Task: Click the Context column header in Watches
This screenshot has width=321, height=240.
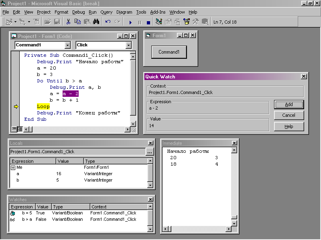Action: point(118,207)
